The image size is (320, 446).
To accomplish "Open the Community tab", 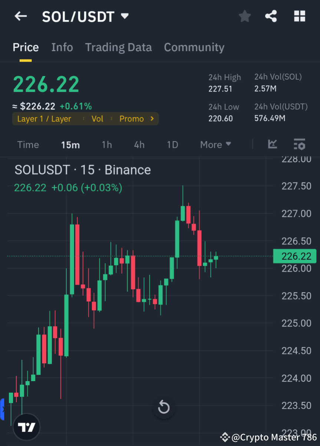I will [194, 47].
